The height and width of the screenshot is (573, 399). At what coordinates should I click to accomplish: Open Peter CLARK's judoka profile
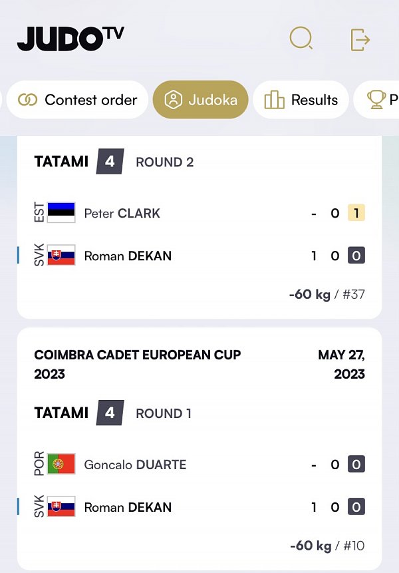[122, 214]
